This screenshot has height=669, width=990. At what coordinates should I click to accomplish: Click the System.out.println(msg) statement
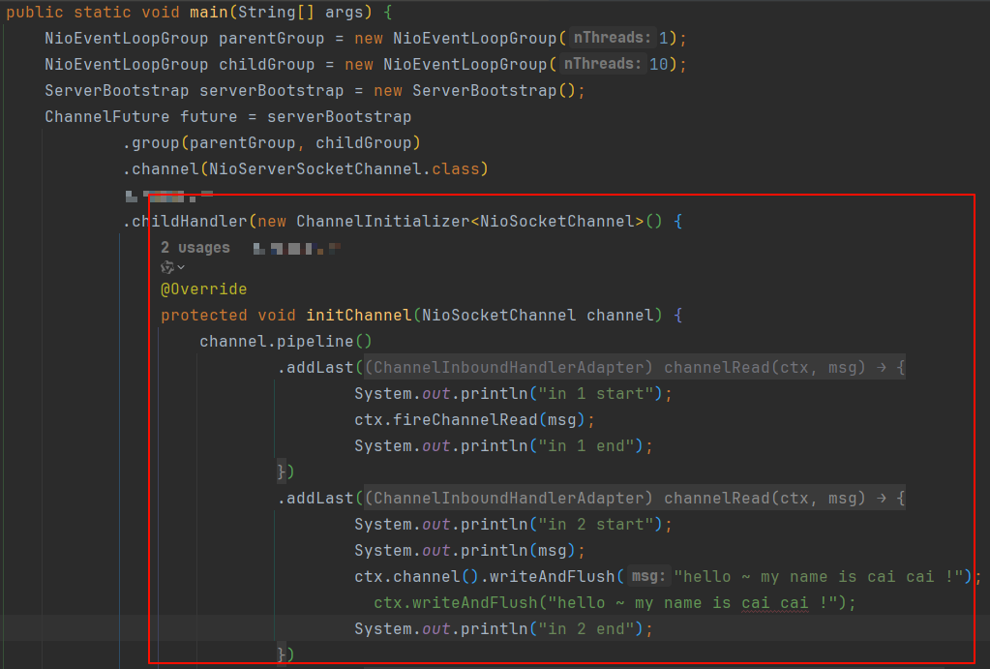[469, 550]
